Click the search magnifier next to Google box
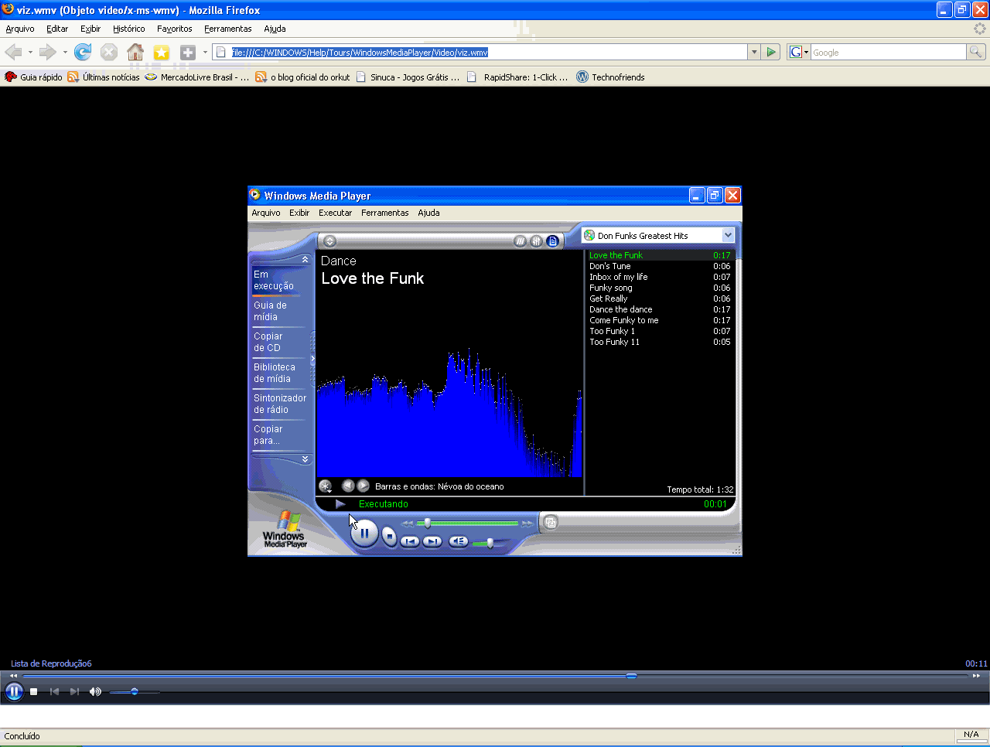The height and width of the screenshot is (747, 990). [x=976, y=52]
